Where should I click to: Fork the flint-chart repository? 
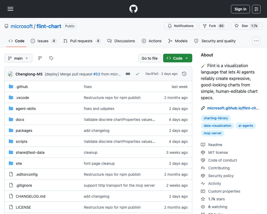tap(214, 26)
